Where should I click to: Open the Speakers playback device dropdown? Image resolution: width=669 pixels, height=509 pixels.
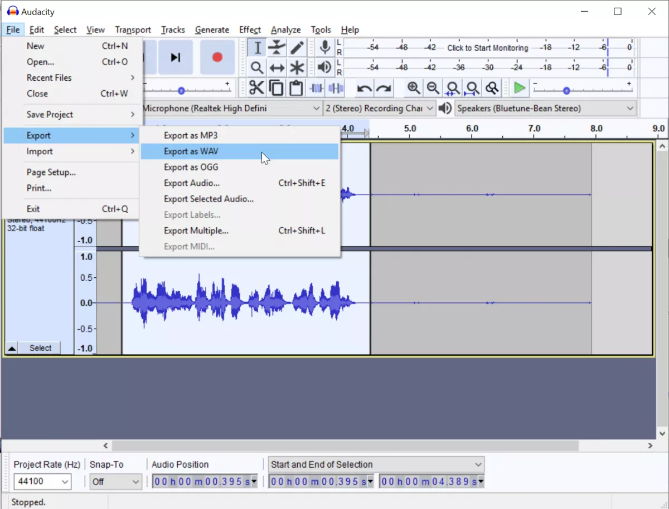pyautogui.click(x=546, y=108)
